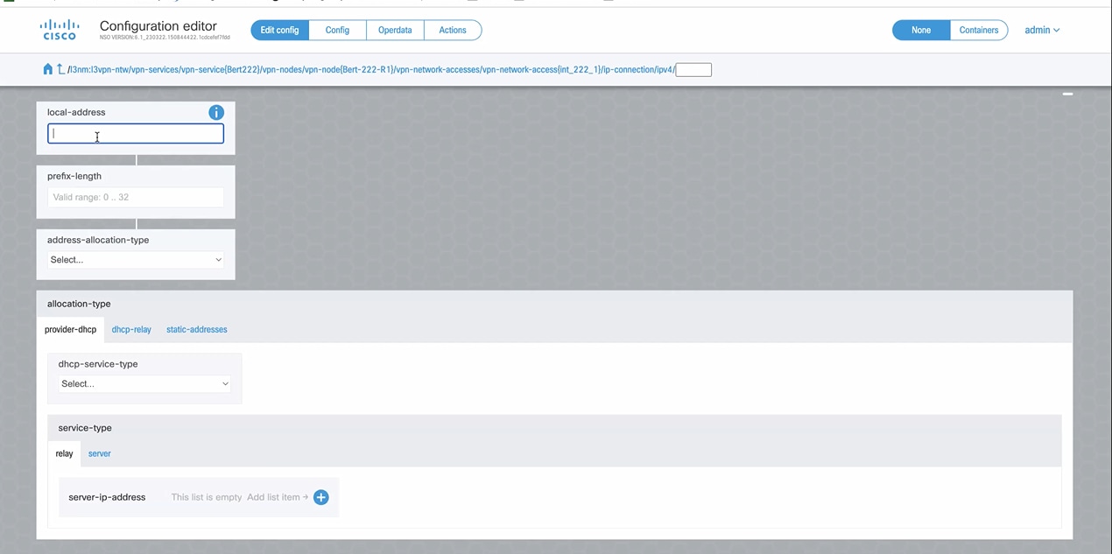Click the plus icon to add server-ip-address
Image resolution: width=1112 pixels, height=554 pixels.
pyautogui.click(x=320, y=497)
